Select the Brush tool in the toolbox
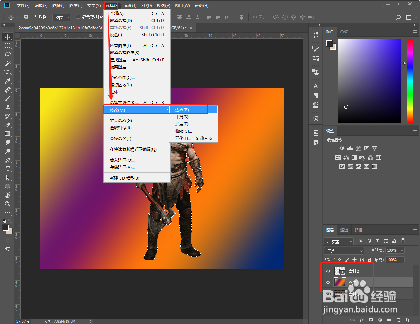420x324 pixels. click(x=8, y=98)
